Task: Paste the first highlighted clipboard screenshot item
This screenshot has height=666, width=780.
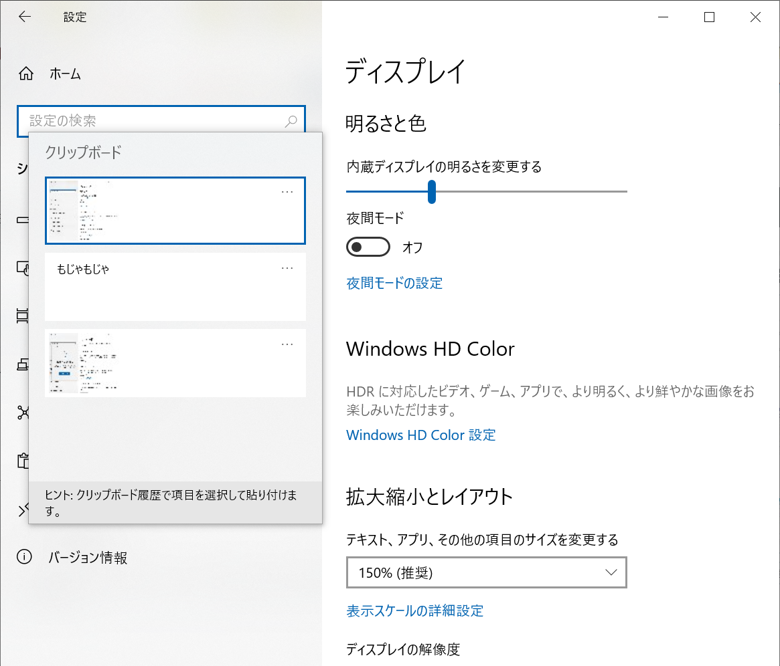Action: click(x=175, y=211)
